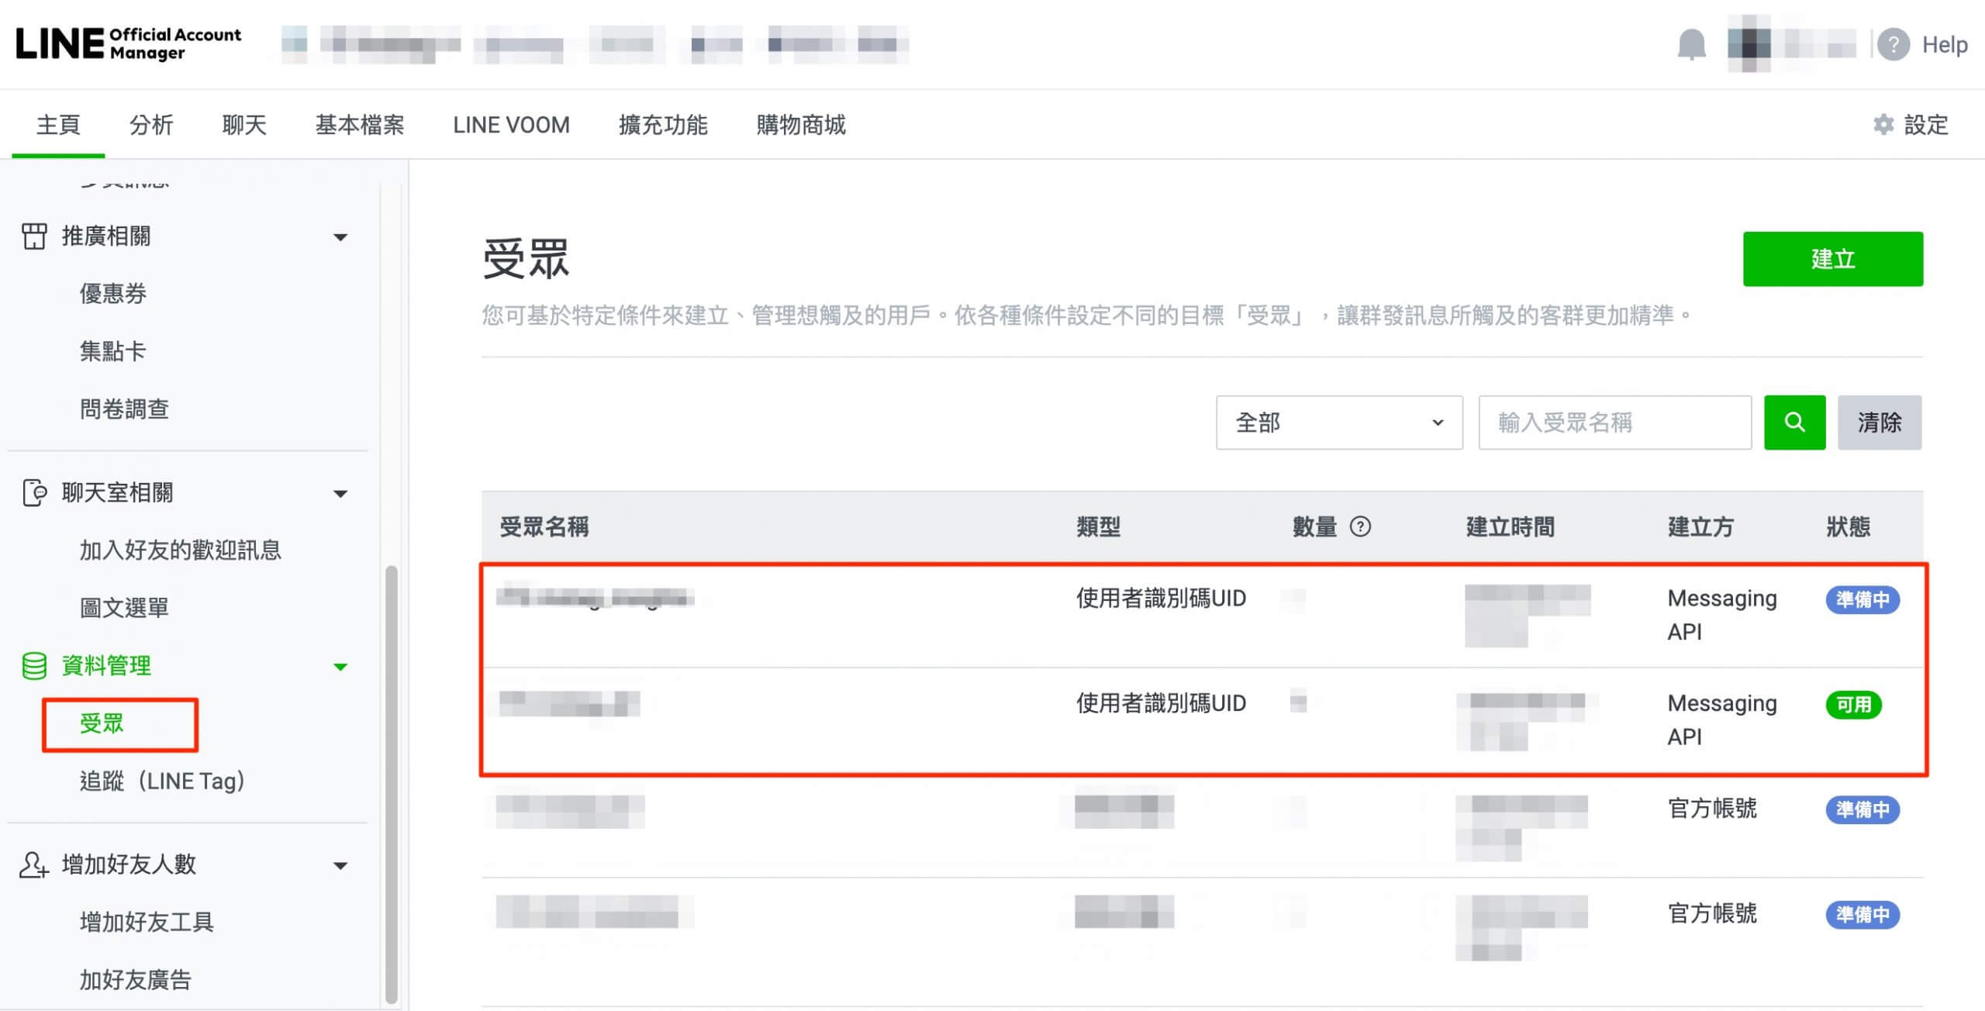
Task: Click the green magnifier search button
Action: pos(1794,423)
